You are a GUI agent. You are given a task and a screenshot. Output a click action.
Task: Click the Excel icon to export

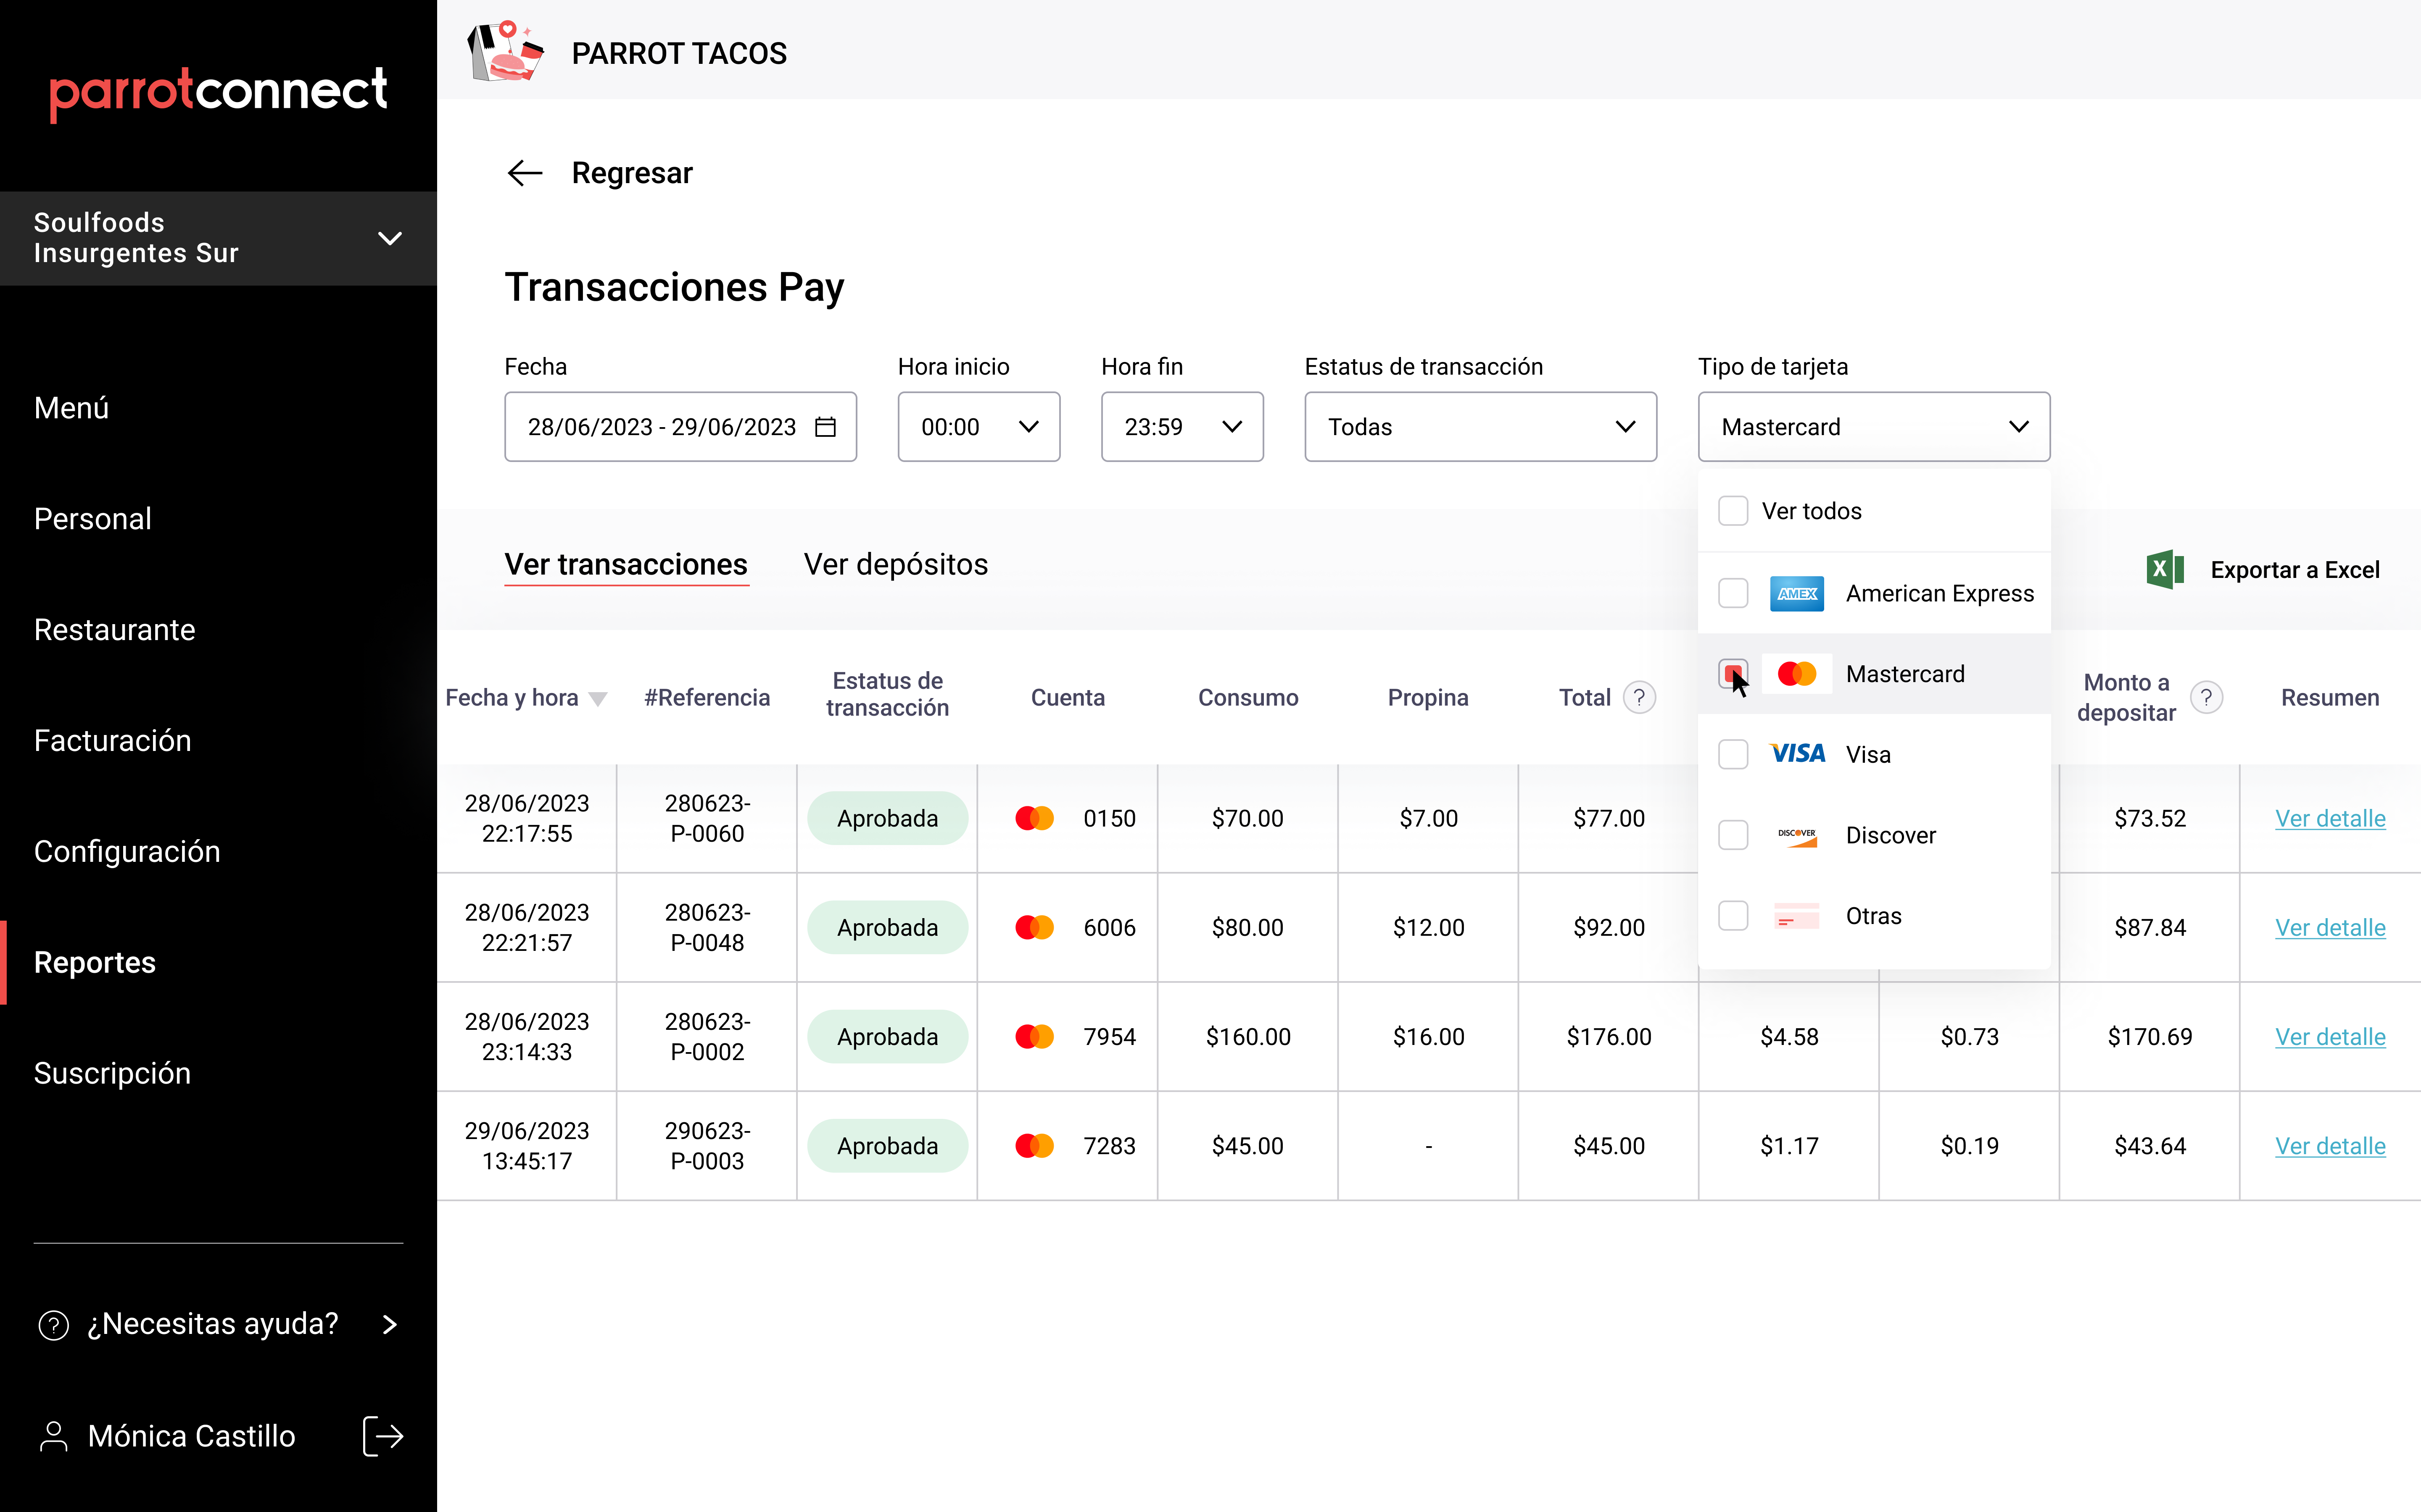[2165, 570]
